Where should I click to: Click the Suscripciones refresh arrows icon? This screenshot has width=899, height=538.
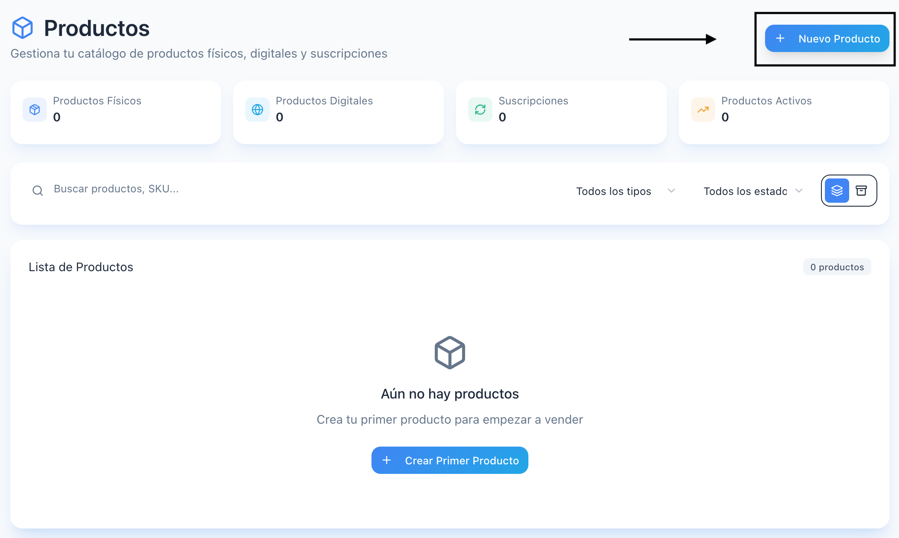point(480,110)
